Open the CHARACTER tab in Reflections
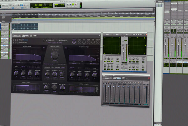Screen dimensions: 188x126 (30, 67)
